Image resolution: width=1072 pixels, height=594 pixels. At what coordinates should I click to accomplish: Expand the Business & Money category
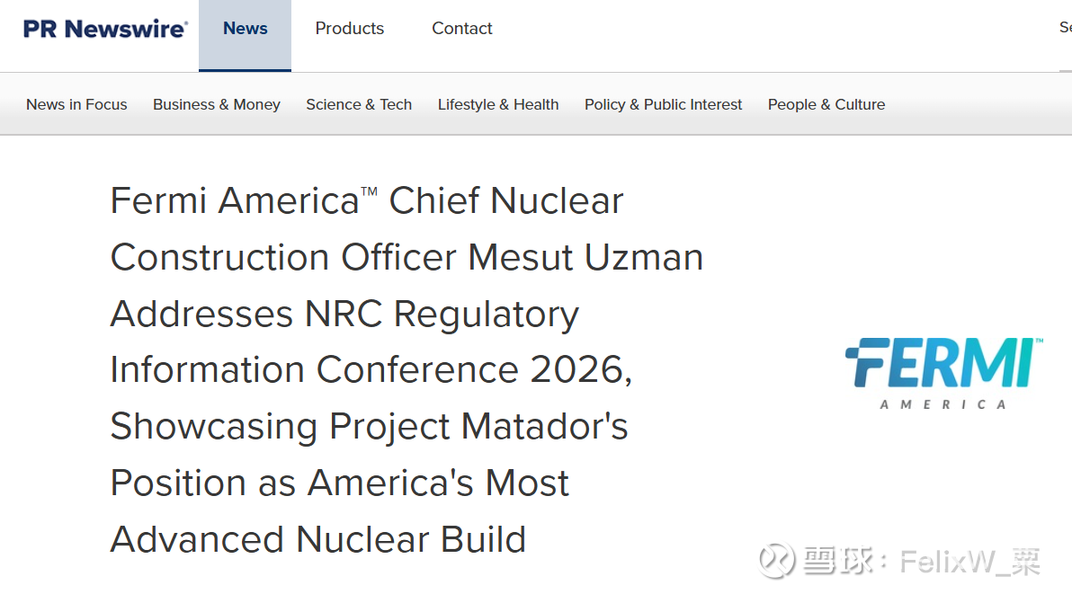coord(217,104)
